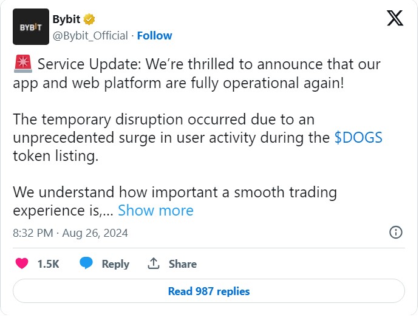The height and width of the screenshot is (323, 419).
Task: Click the red siren emoji
Action: click(x=22, y=65)
